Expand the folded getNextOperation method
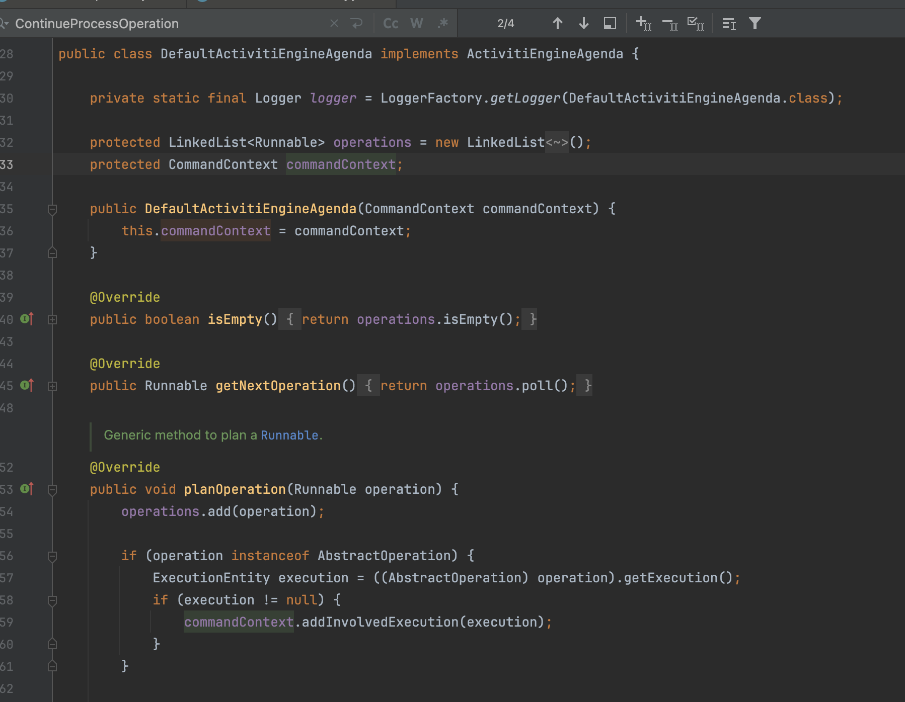905x702 pixels. point(52,386)
